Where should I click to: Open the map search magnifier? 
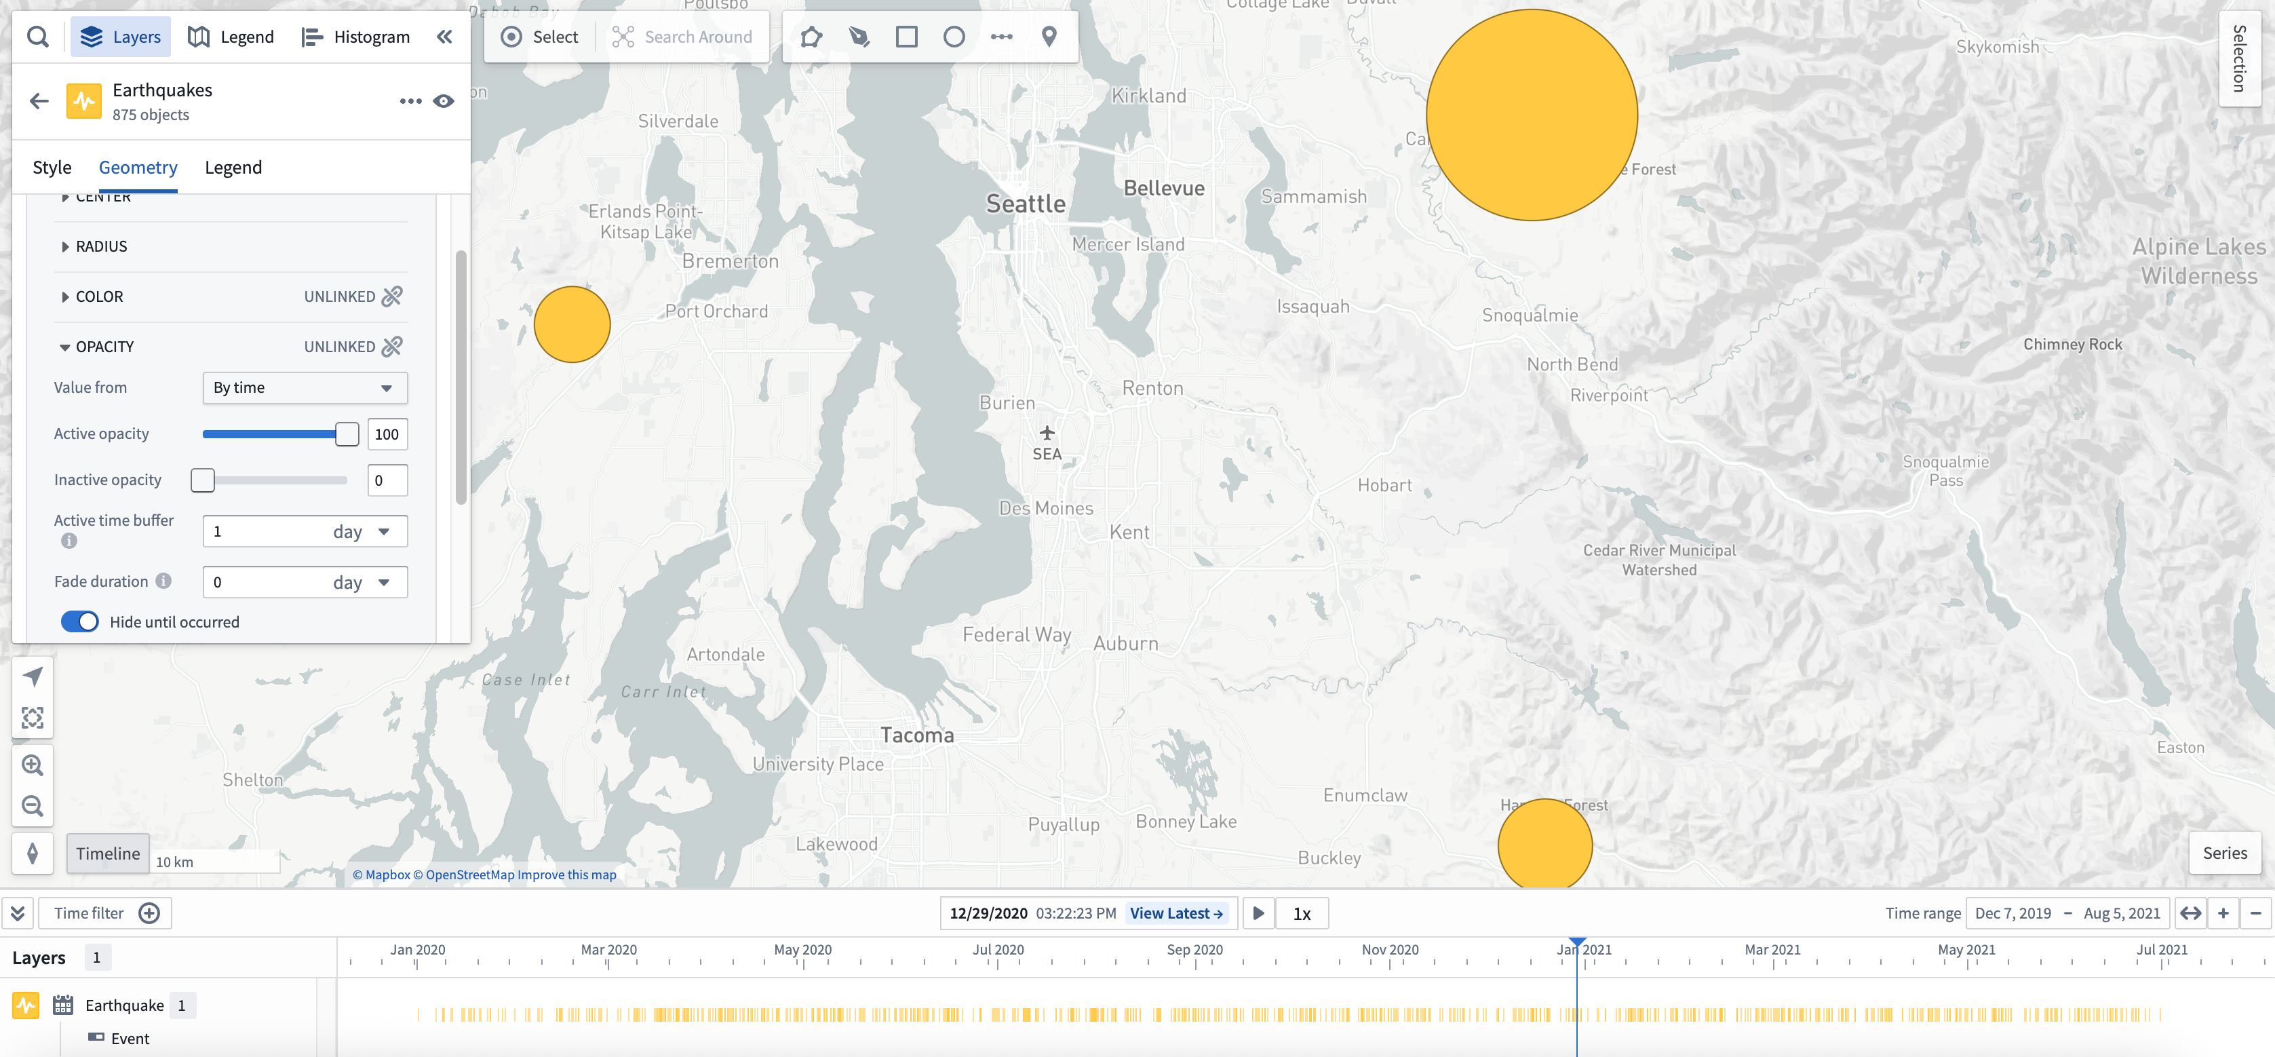(37, 37)
